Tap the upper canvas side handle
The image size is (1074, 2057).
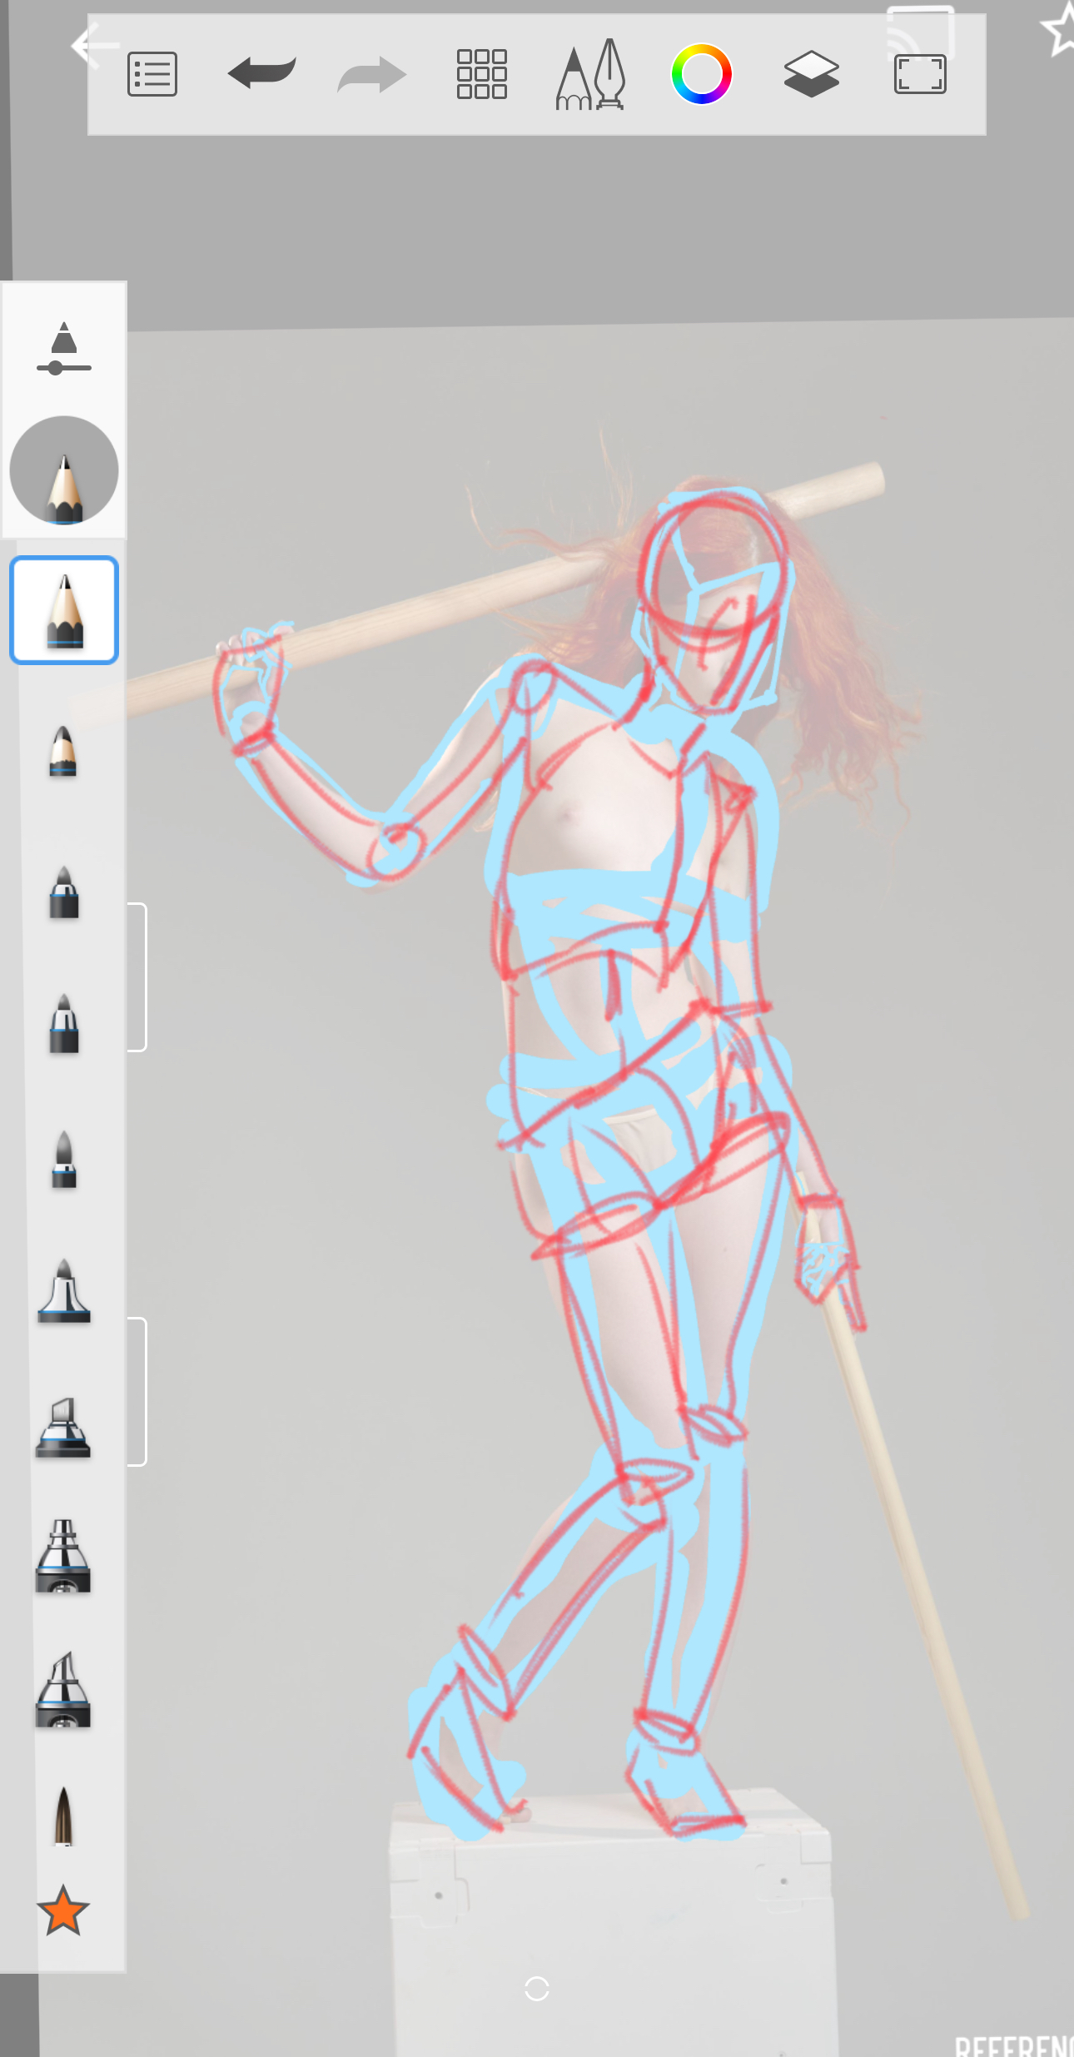[137, 977]
